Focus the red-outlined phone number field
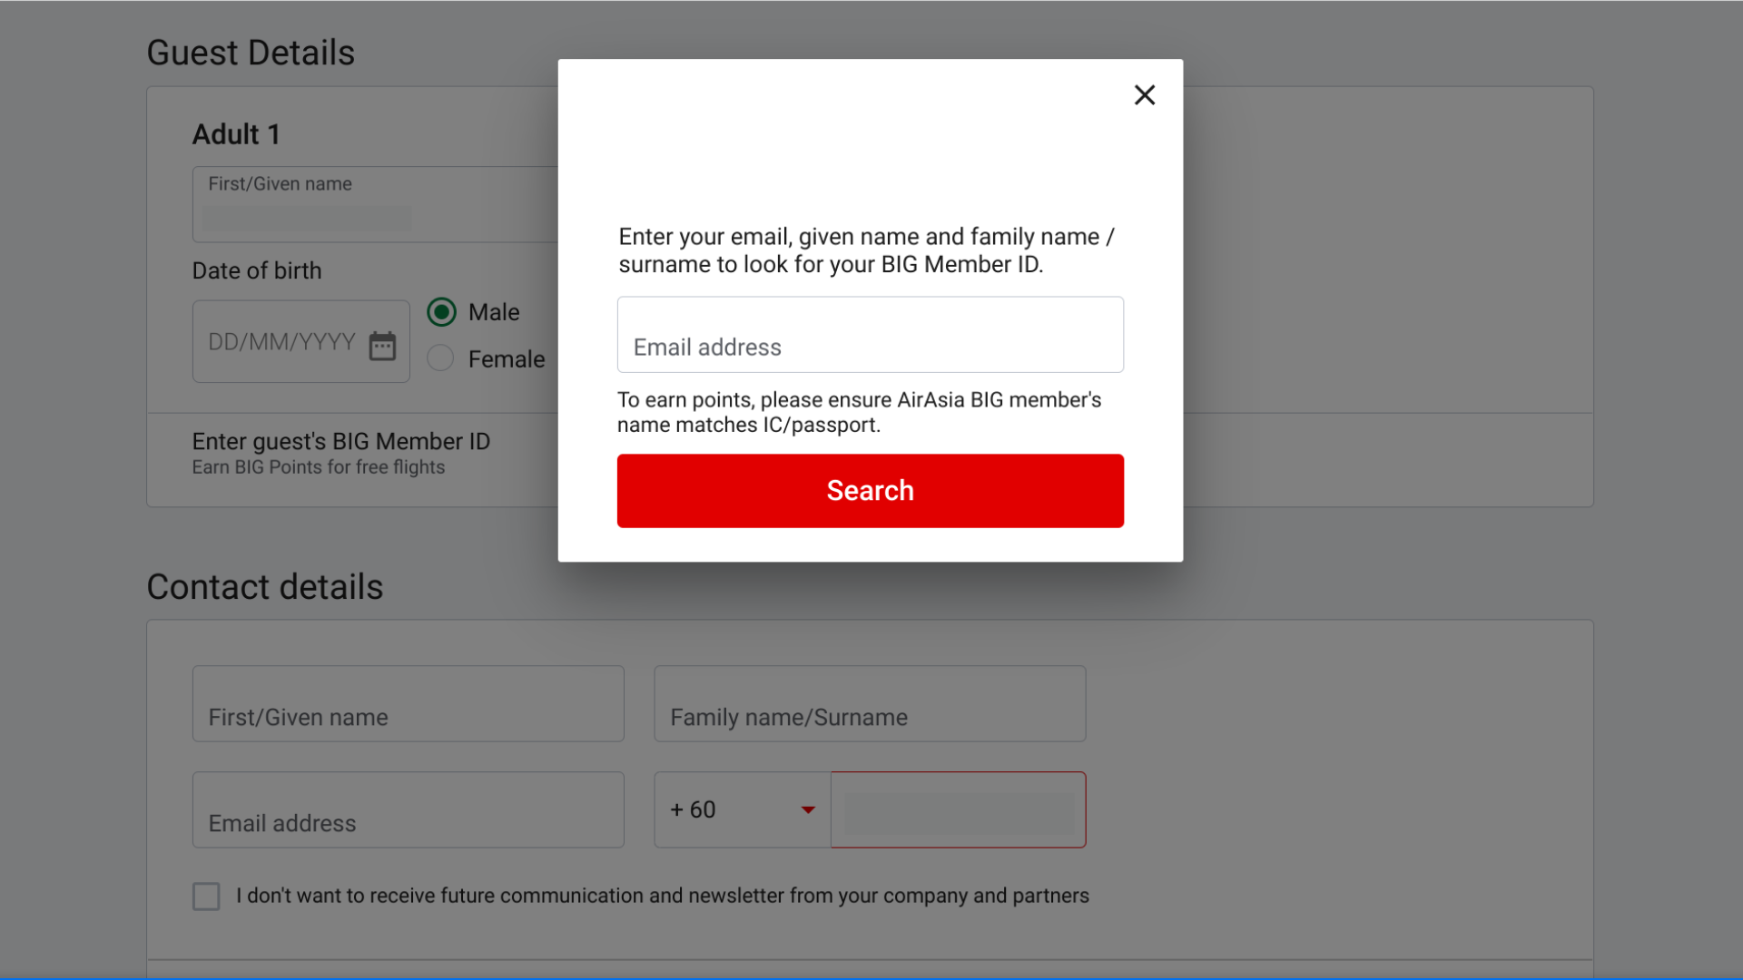Screen dimensions: 1743x980 coord(958,810)
